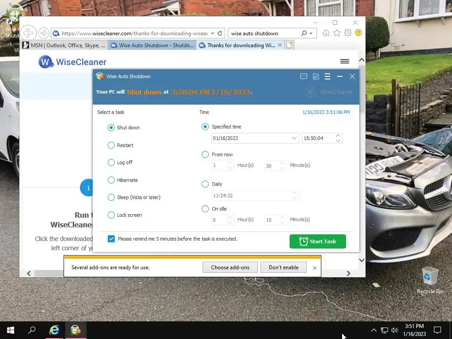Image resolution: width=452 pixels, height=339 pixels.
Task: Click the edit/note icon in Wise Auto Shutdown title bar
Action: click(x=316, y=76)
